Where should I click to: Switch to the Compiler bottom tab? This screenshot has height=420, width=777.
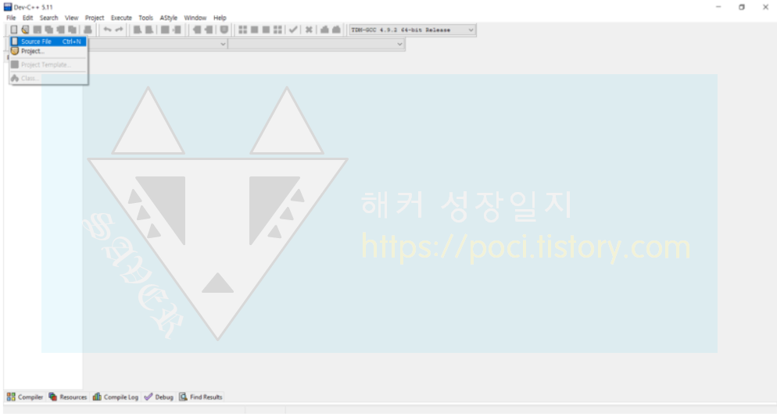(x=25, y=397)
